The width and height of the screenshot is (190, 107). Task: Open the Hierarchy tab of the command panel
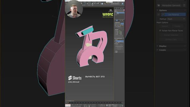coord(118,8)
